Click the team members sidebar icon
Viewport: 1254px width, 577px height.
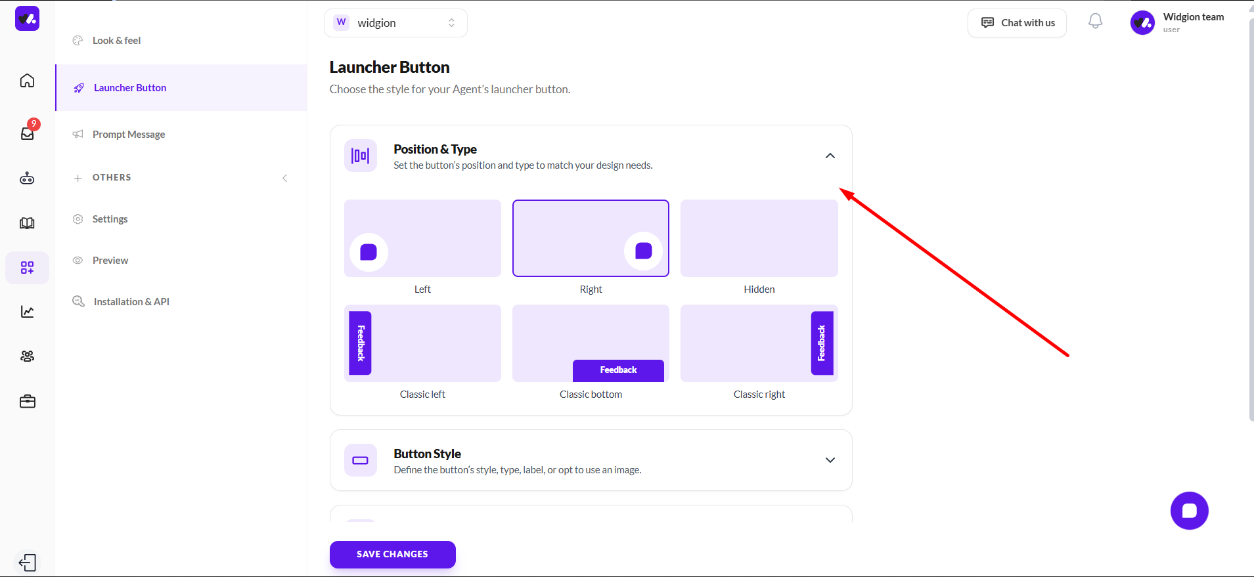pos(27,356)
